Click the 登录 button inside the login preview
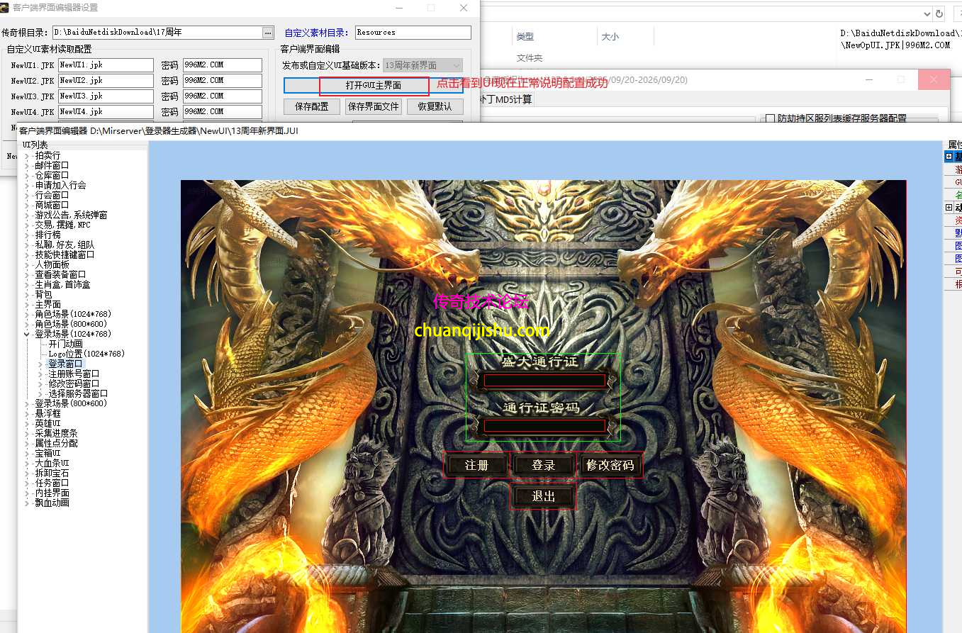The width and height of the screenshot is (962, 633). point(543,465)
